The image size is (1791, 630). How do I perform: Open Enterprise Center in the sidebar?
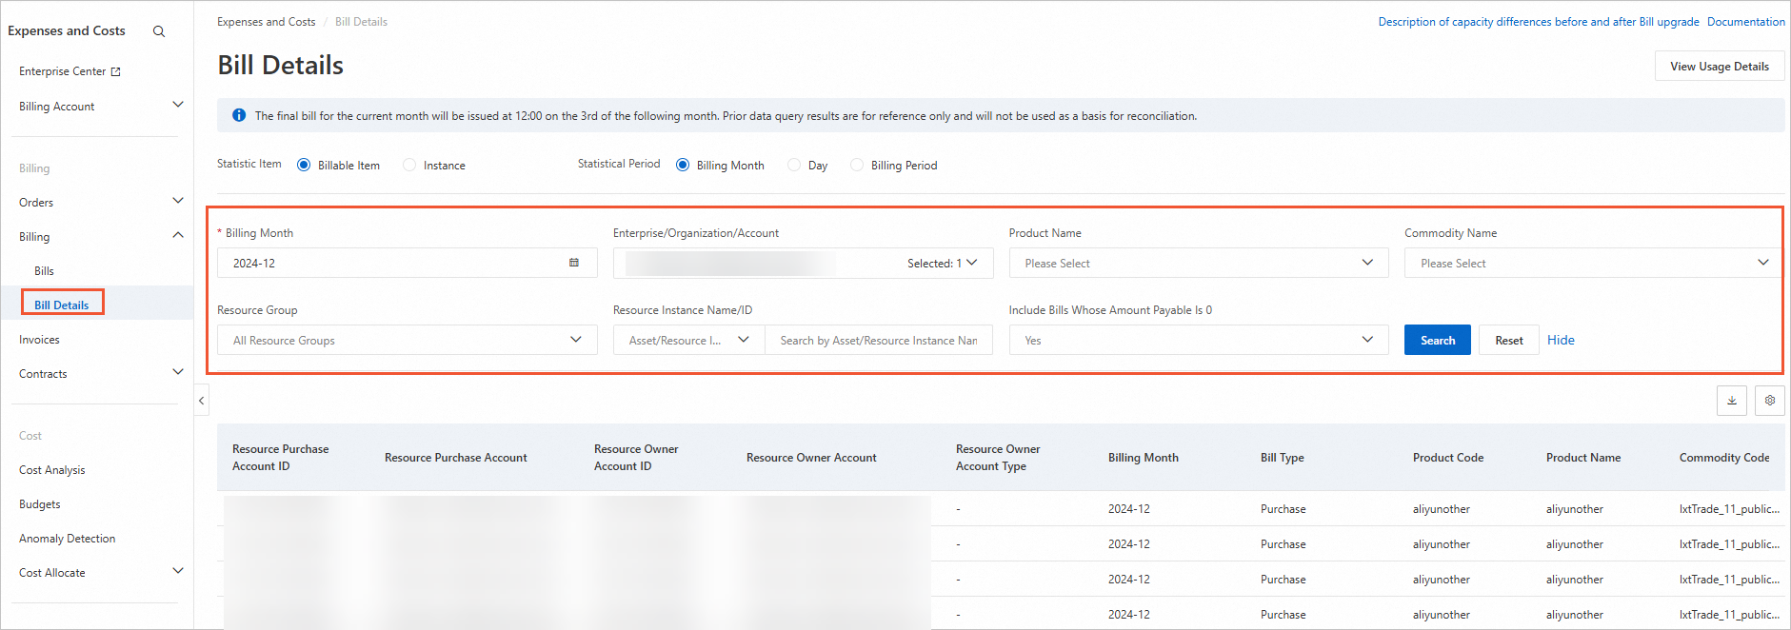(x=63, y=71)
